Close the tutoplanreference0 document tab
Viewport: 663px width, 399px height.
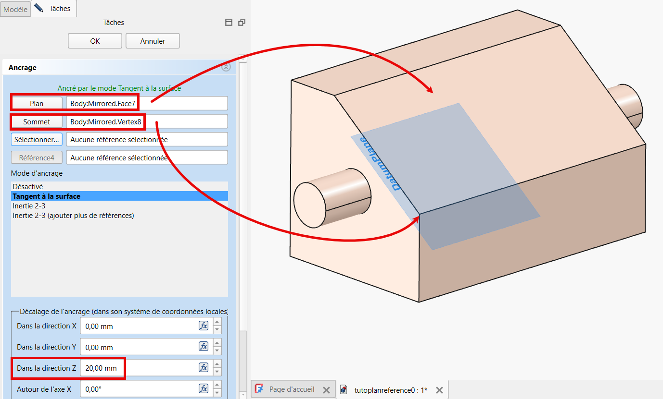pyautogui.click(x=439, y=390)
